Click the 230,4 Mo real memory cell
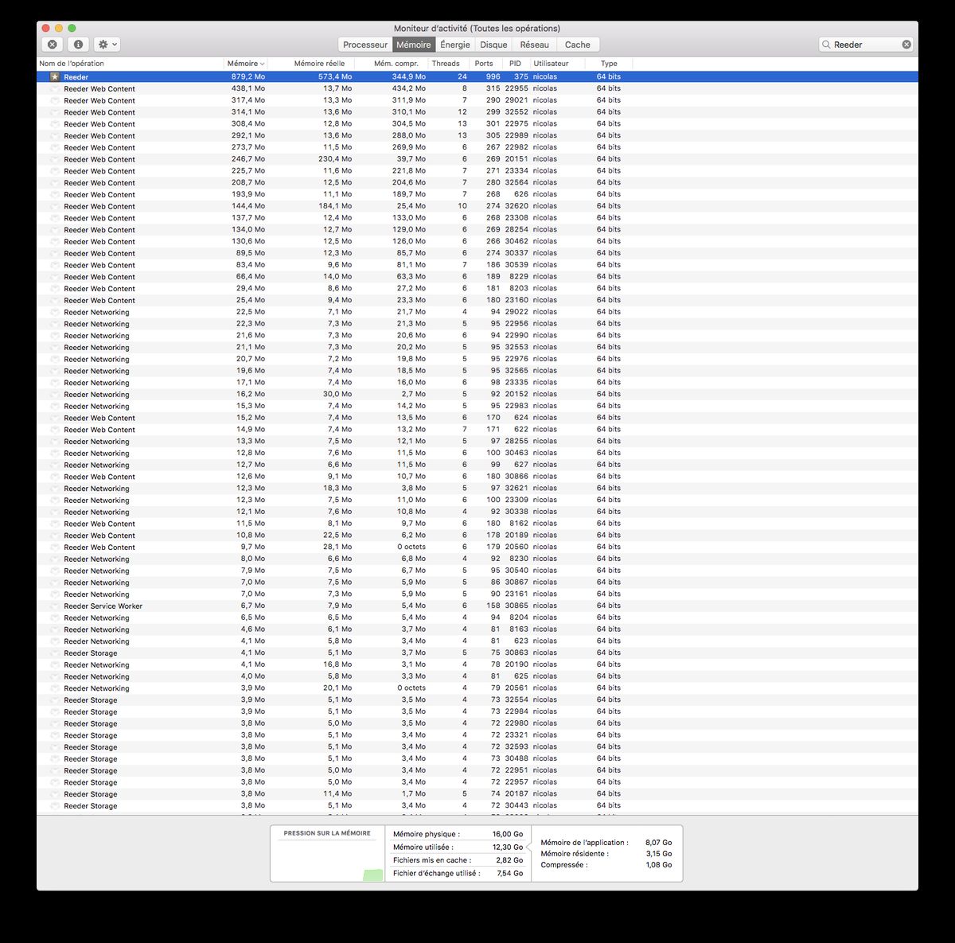Viewport: 955px width, 943px height. pyautogui.click(x=335, y=159)
